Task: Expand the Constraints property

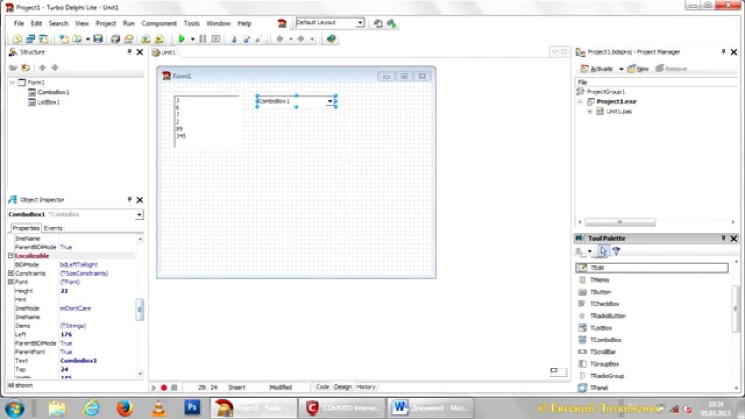Action: click(x=10, y=274)
